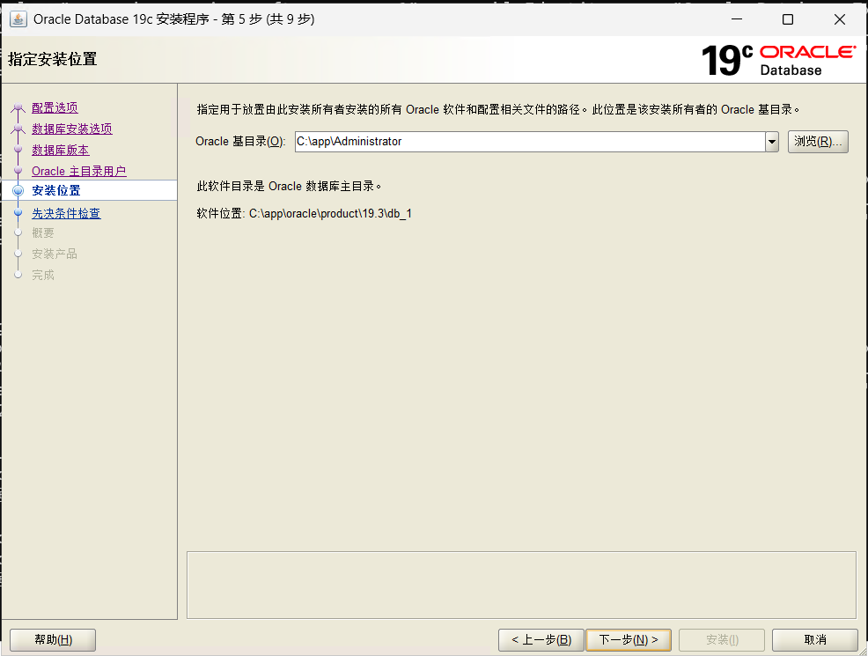Screen dimensions: 868x656
Task: Click the 先决条件检查 step icon
Action: pos(18,211)
